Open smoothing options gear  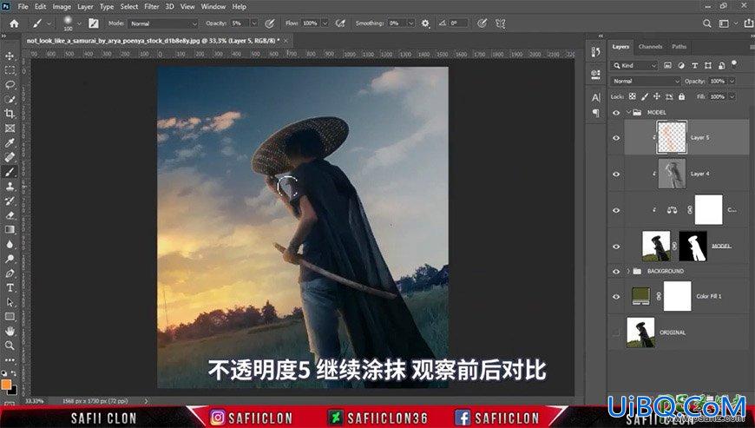pyautogui.click(x=425, y=23)
